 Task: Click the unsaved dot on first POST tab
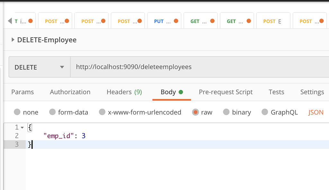click(67, 21)
